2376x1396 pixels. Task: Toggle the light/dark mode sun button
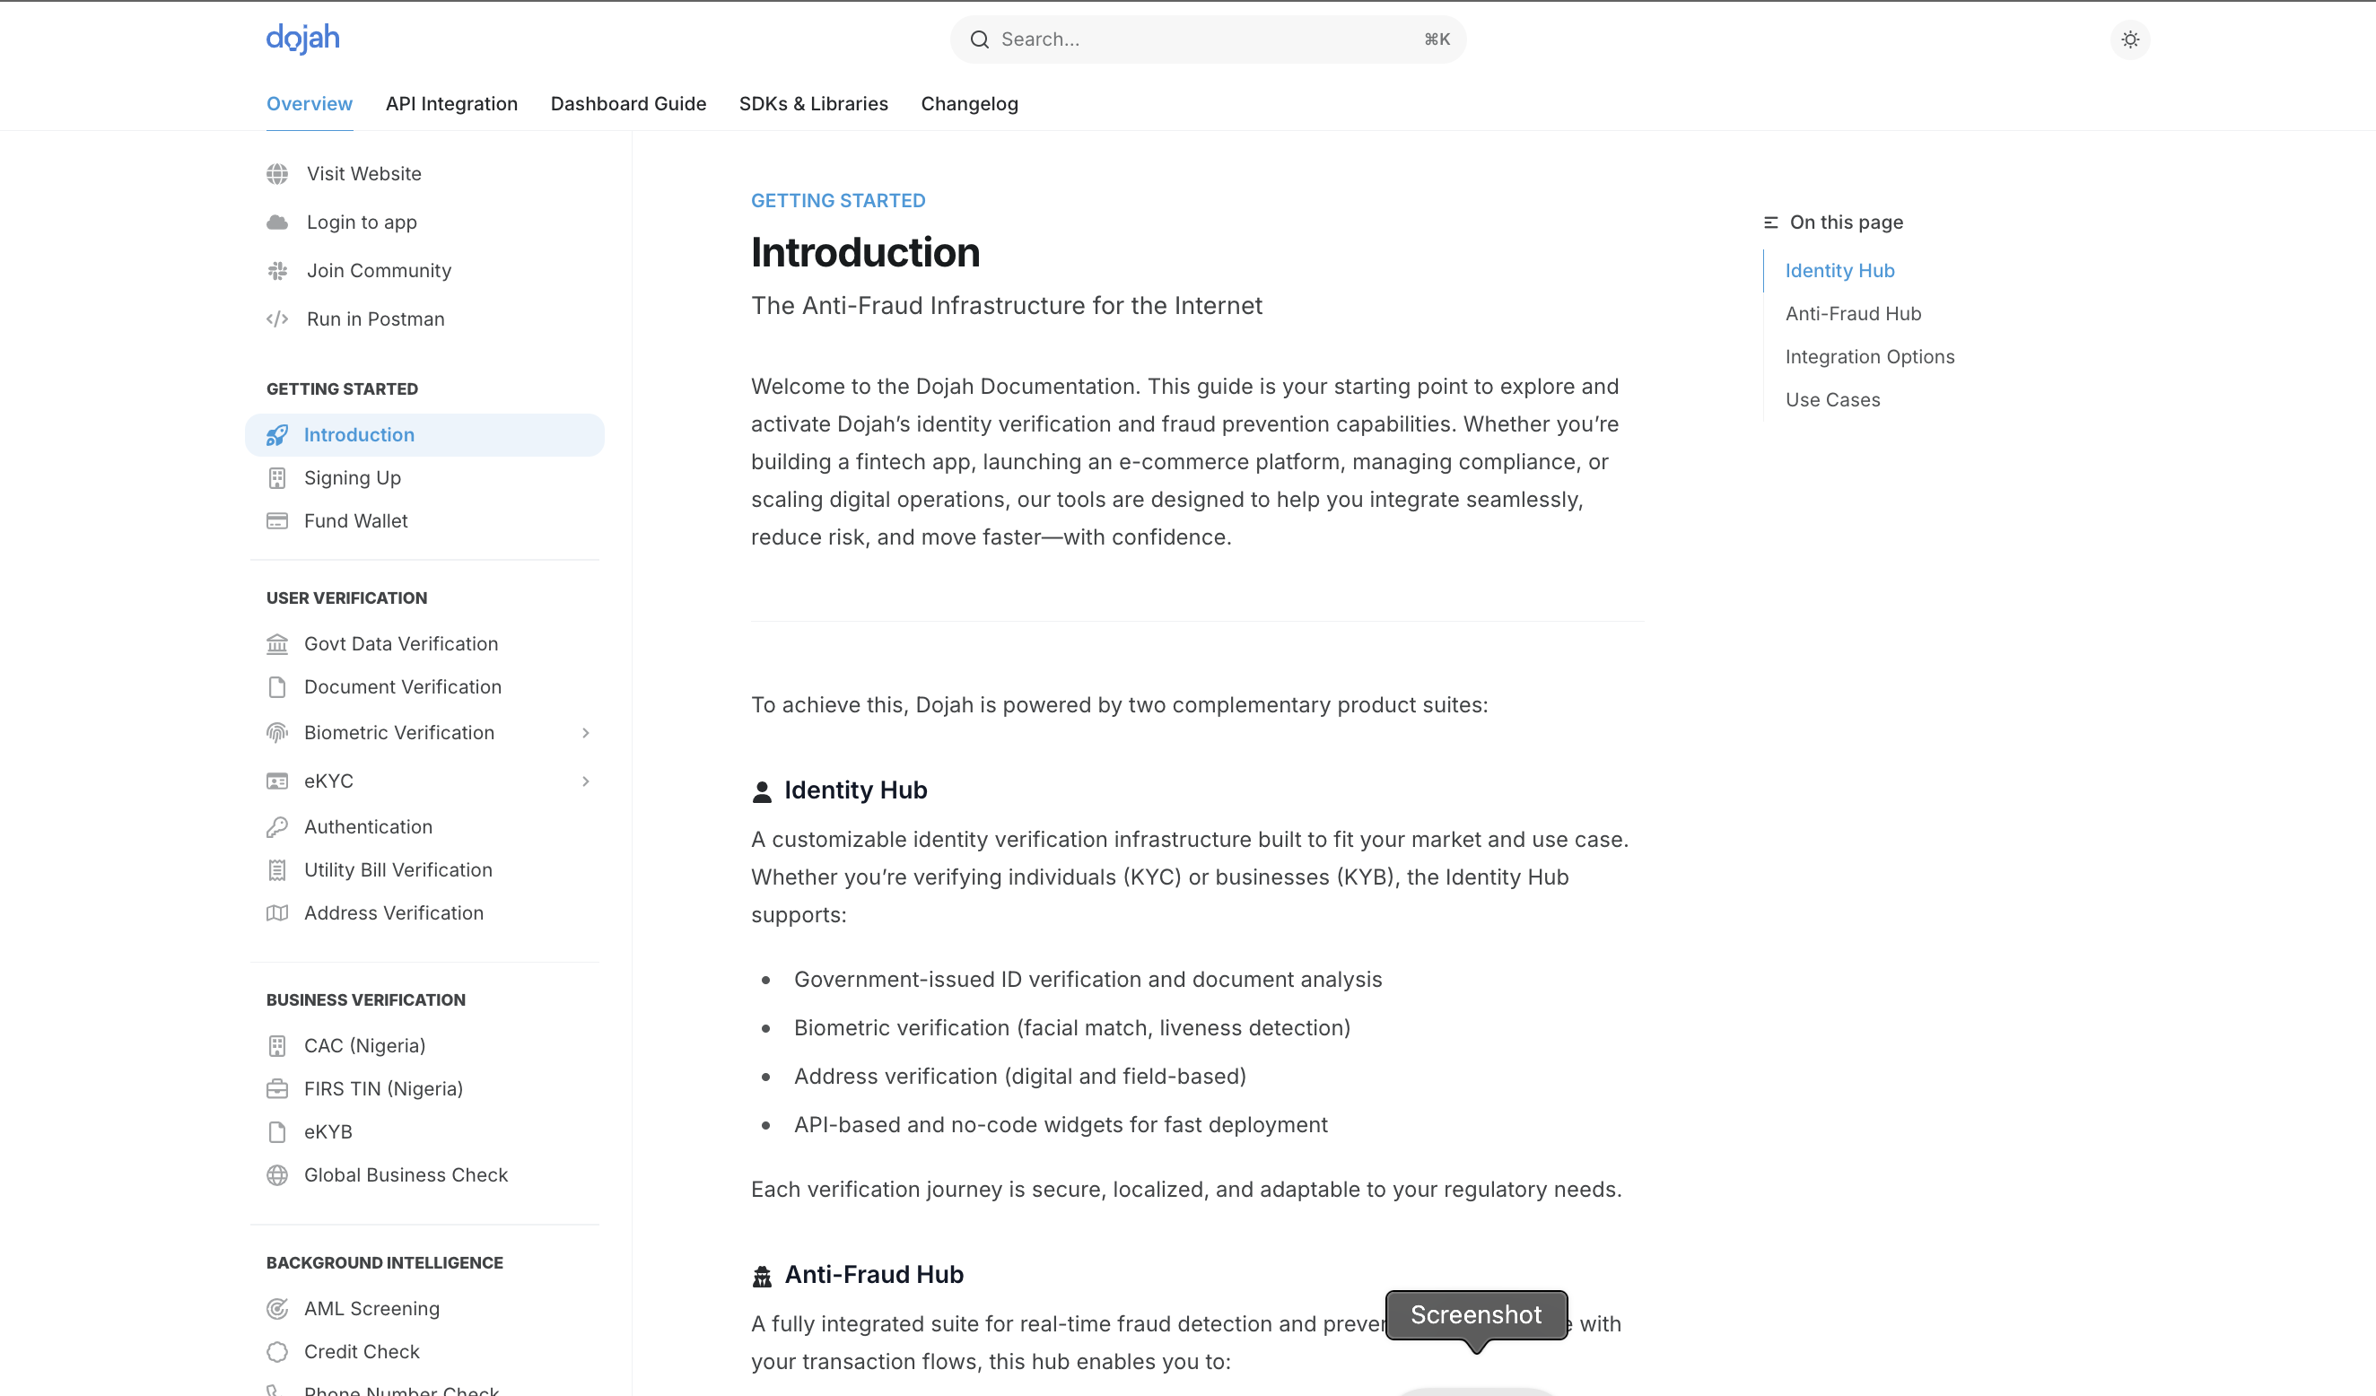(2130, 39)
